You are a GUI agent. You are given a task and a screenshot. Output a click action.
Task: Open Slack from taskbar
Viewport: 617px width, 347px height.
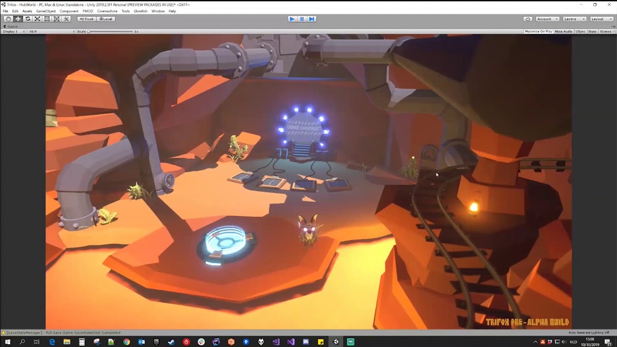point(201,342)
